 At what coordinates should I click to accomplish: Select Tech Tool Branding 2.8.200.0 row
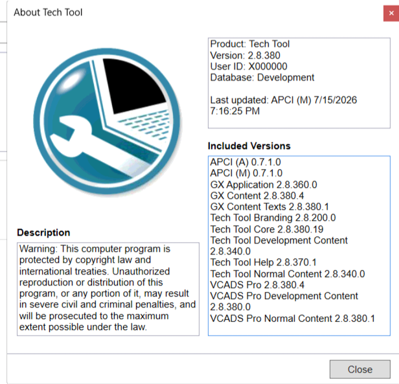click(x=273, y=218)
